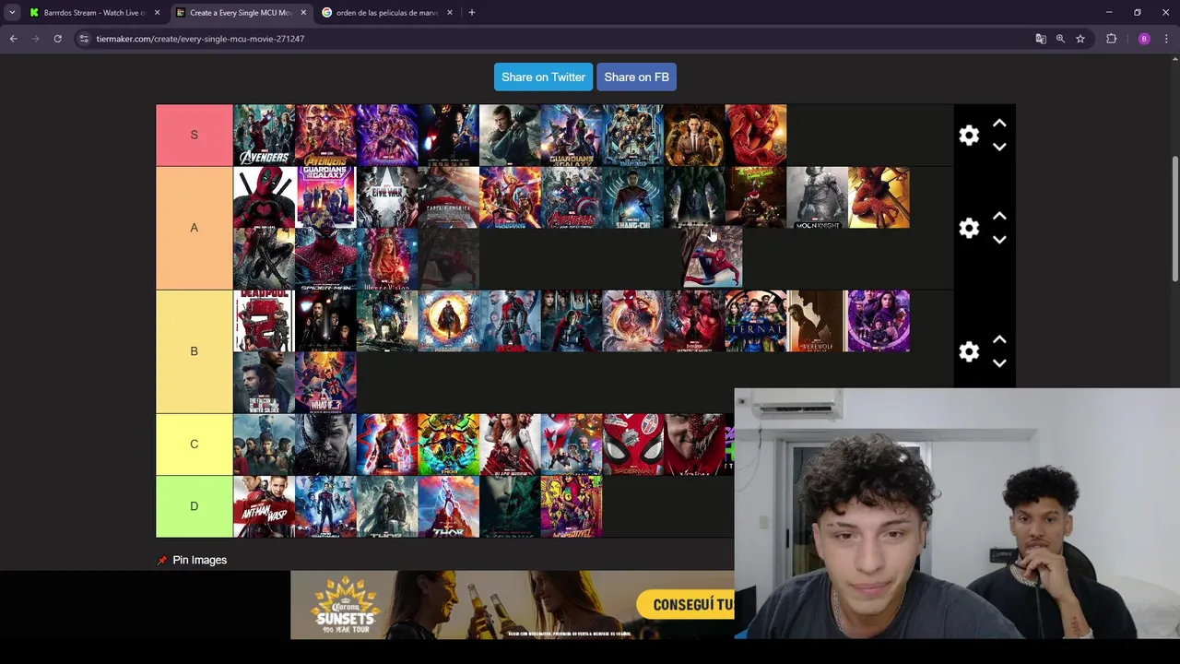Viewport: 1180px width, 664px height.
Task: View site information icon in address bar
Action: [84, 39]
